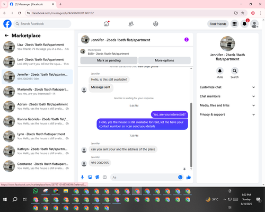Viewport: 265px width, 212px height.
Task: Expand Customize chat section
Action: click(227, 87)
